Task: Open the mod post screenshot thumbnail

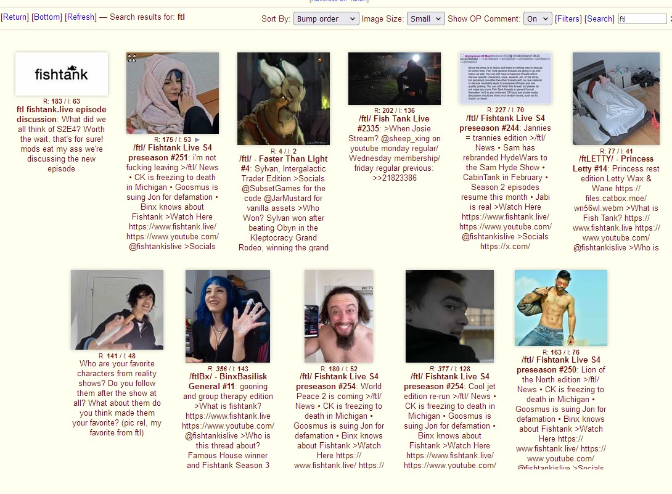Action: click(506, 78)
